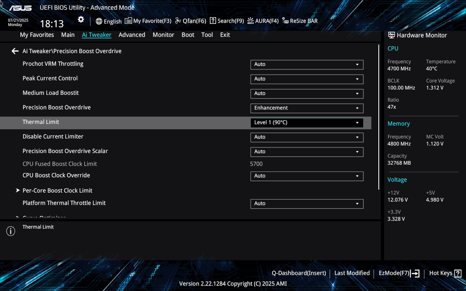The height and width of the screenshot is (291, 466).
Task: Open AURA(F4) lighting settings
Action: coord(263,21)
